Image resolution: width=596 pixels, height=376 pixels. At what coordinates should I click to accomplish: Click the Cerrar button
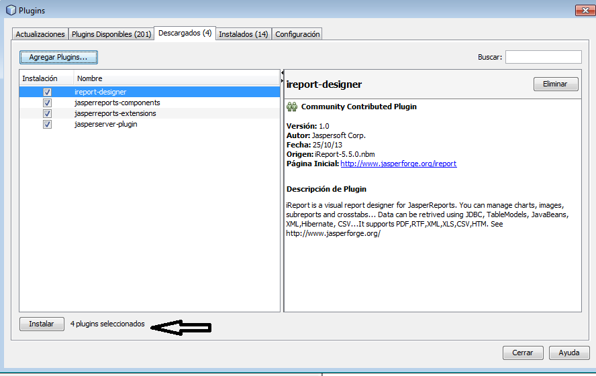(x=523, y=353)
